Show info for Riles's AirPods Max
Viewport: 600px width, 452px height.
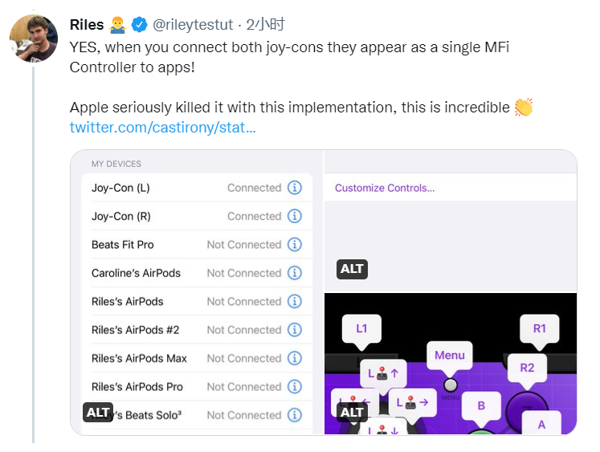[295, 358]
